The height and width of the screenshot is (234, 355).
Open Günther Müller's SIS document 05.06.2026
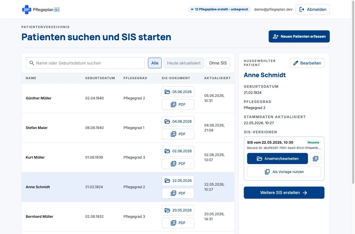coord(178,92)
